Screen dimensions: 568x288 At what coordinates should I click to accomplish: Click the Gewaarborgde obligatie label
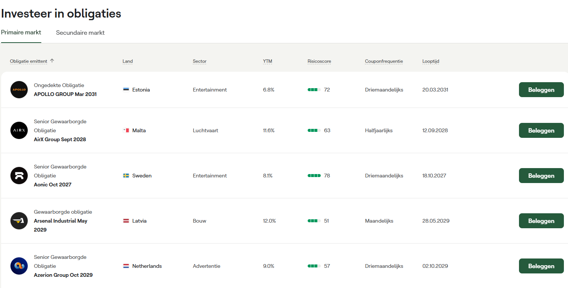63,212
